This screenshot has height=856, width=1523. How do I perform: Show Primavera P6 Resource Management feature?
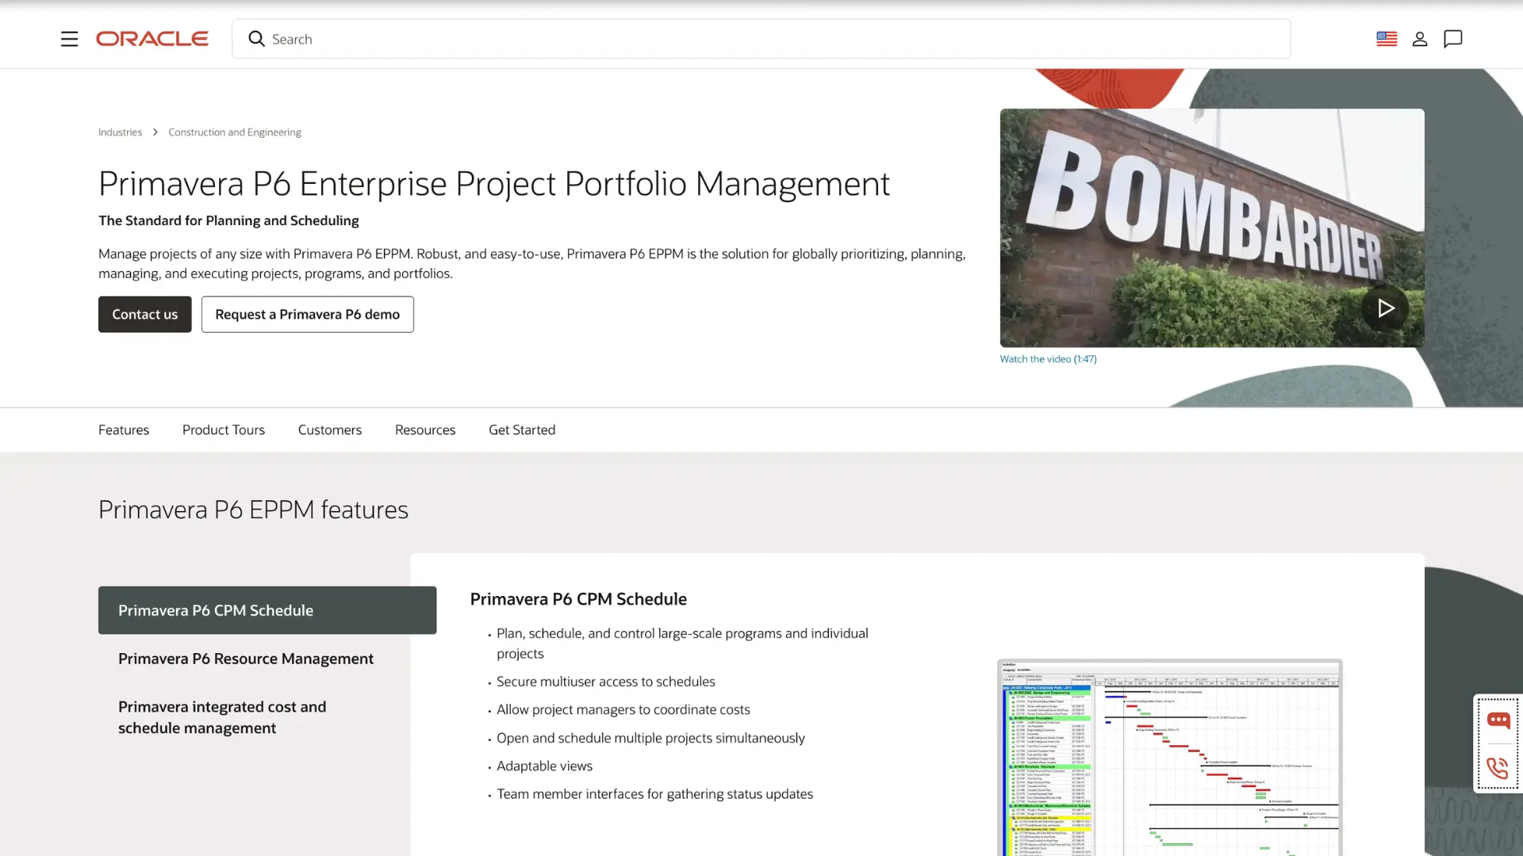click(x=246, y=659)
